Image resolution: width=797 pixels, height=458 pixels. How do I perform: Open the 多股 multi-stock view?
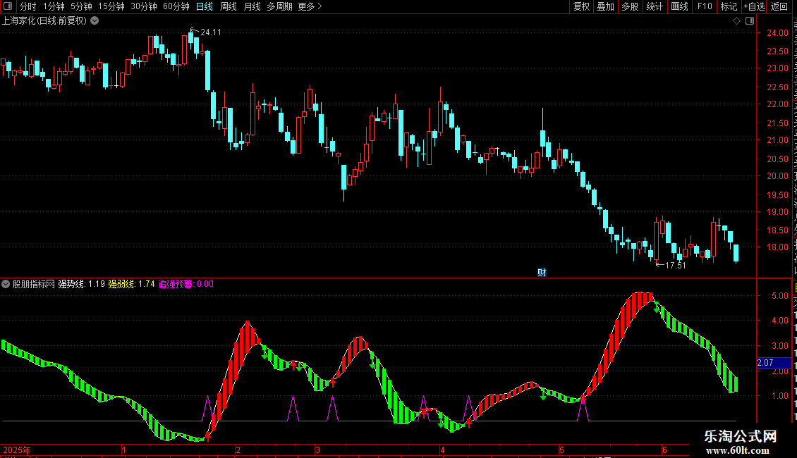(630, 6)
